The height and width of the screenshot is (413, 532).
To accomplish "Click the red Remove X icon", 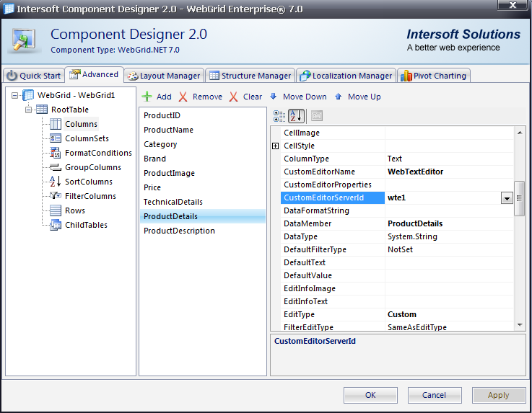I will 183,97.
